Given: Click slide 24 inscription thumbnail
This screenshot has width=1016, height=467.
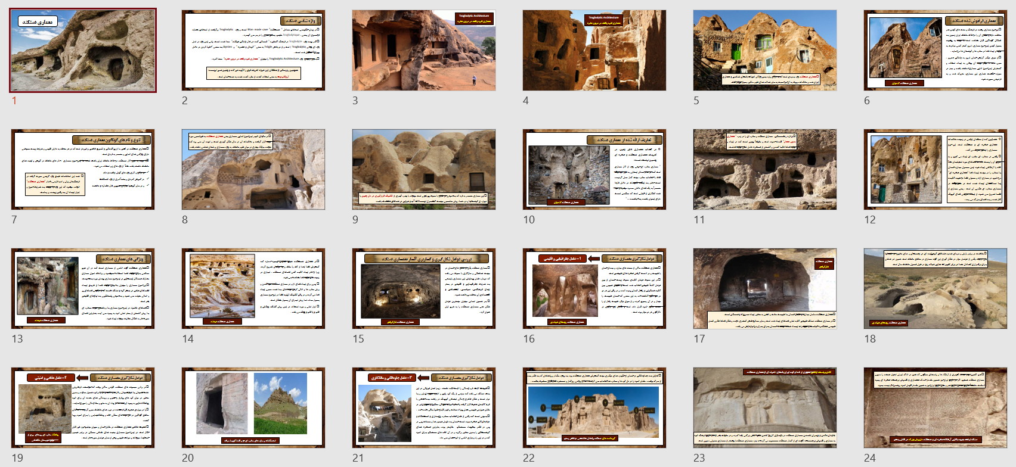Looking at the screenshot, I should (x=936, y=407).
